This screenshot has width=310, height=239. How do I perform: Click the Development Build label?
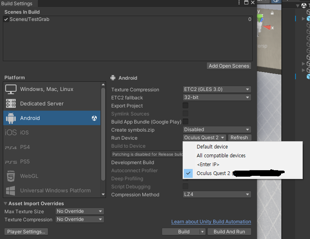tap(133, 163)
